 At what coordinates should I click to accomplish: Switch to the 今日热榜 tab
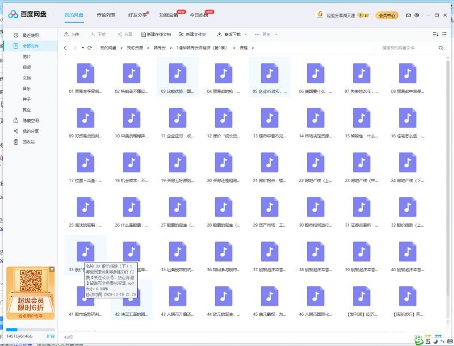pyautogui.click(x=199, y=15)
